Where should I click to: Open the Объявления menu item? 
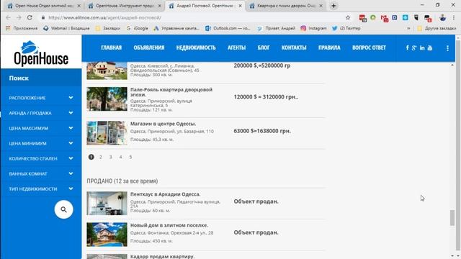pos(149,47)
